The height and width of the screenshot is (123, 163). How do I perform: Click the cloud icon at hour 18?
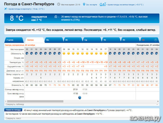pyautogui.click(x=110, y=54)
